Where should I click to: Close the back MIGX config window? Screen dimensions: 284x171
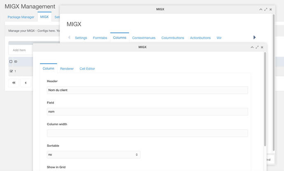click(270, 9)
